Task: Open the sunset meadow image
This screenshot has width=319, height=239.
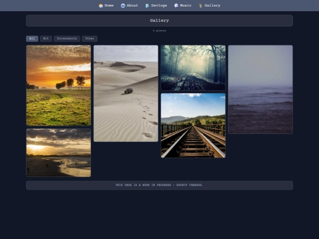Action: (58, 86)
